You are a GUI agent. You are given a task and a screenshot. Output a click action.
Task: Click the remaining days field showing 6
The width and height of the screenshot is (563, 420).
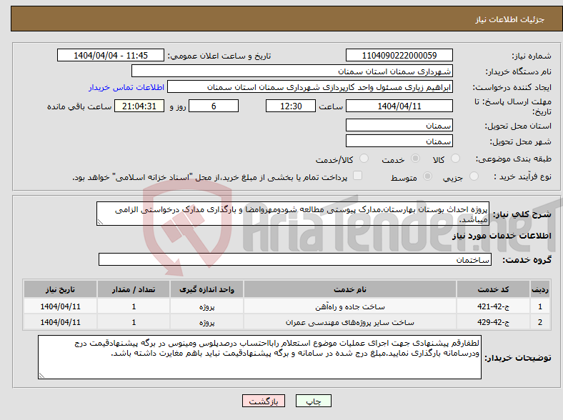click(x=214, y=106)
